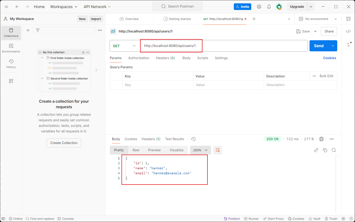Add a new collection with the plus icon
This screenshot has width=355, height=222.
point(28,30)
